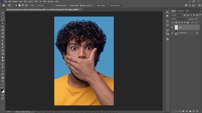Open the Layers panel flyout menu

[x=200, y=11]
